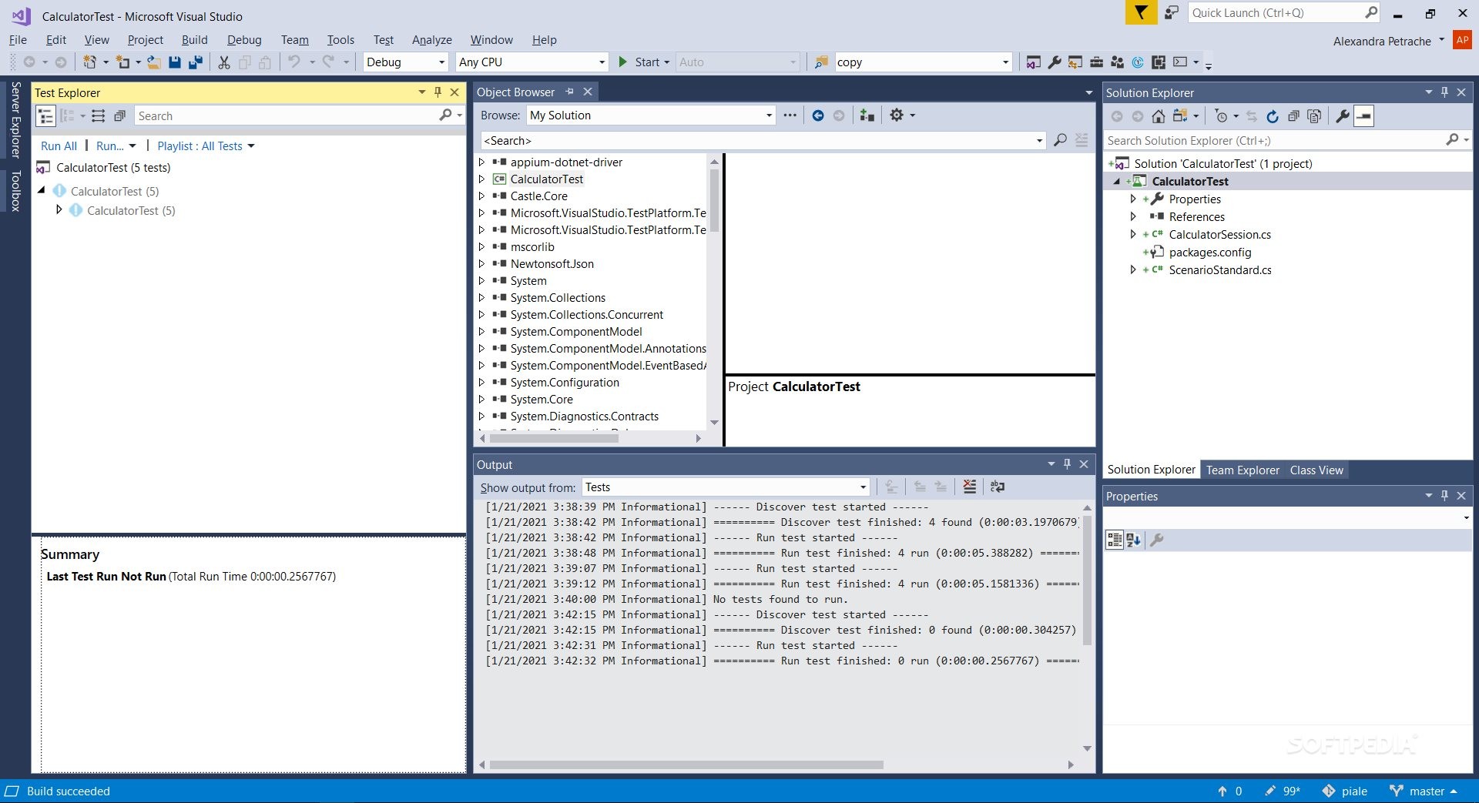This screenshot has height=803, width=1479.
Task: Switch to the Class View tab
Action: click(1316, 470)
